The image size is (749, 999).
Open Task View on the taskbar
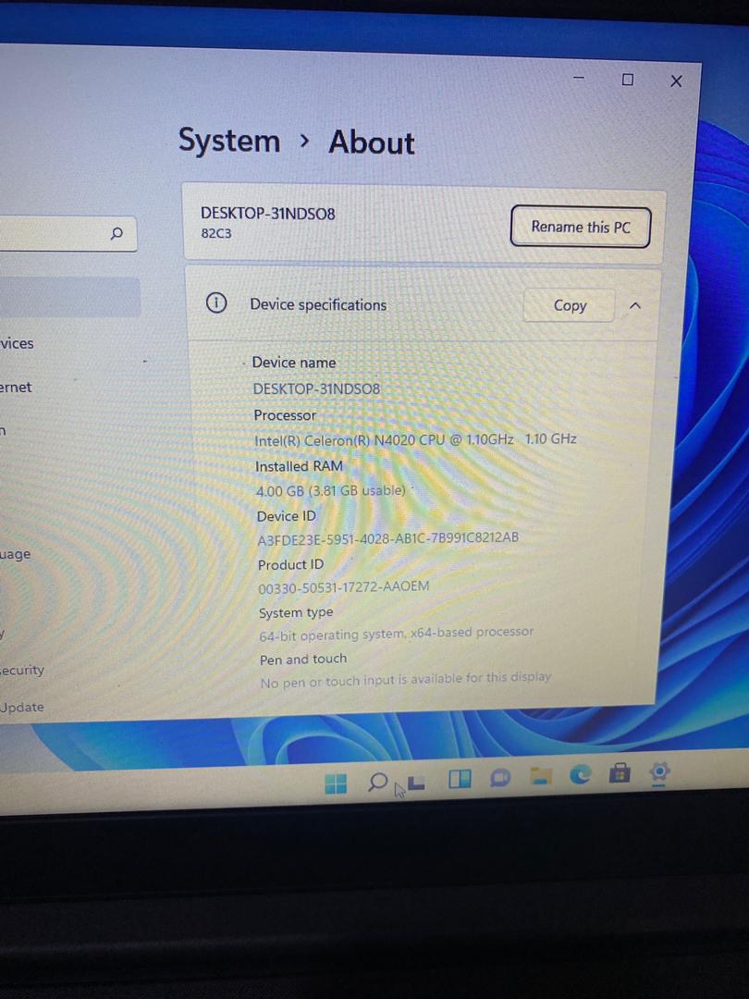pyautogui.click(x=416, y=783)
